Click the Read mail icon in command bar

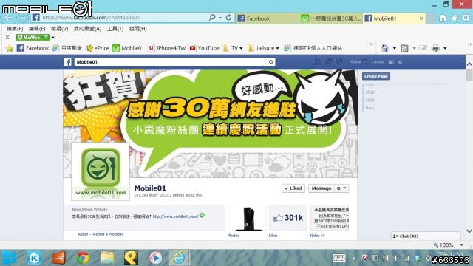point(423,48)
